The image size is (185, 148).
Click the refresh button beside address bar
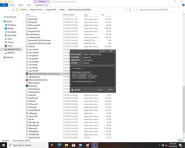[130, 10]
